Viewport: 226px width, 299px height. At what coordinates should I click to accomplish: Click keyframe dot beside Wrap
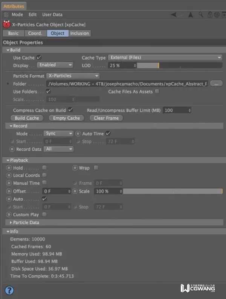[x=75, y=168]
